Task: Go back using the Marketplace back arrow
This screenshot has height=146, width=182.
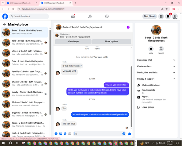Action: click(4, 24)
